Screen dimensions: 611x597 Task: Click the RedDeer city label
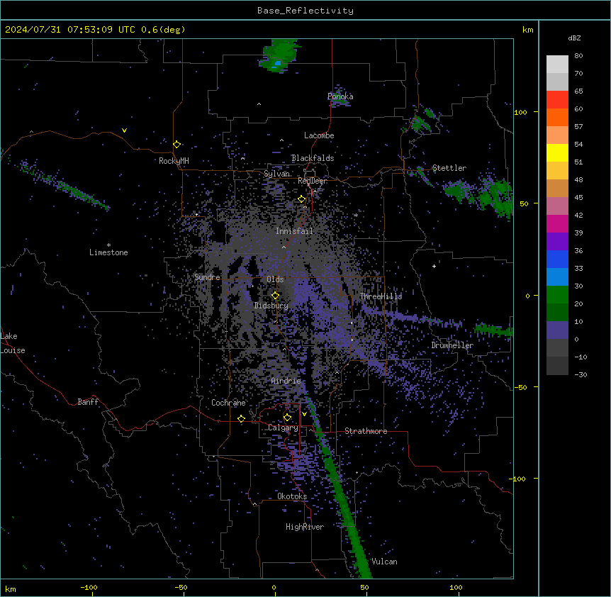313,181
